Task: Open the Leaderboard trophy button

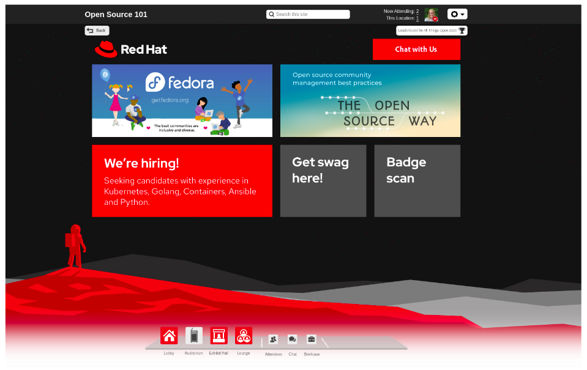Action: [x=432, y=31]
